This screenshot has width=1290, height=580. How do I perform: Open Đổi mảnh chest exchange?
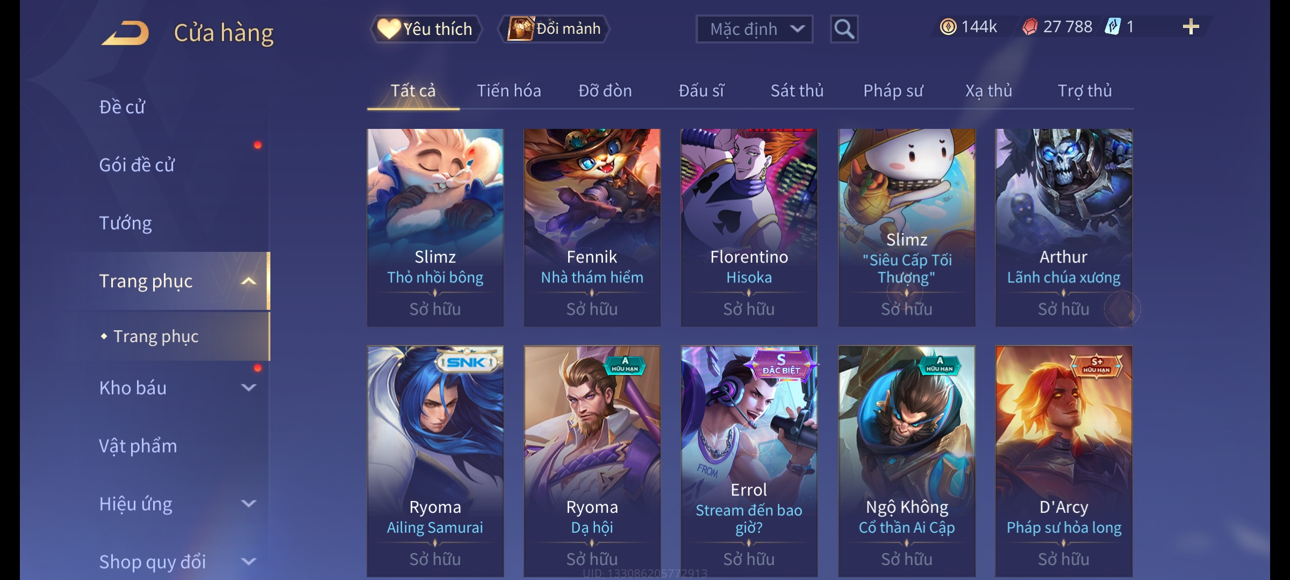[x=554, y=29]
